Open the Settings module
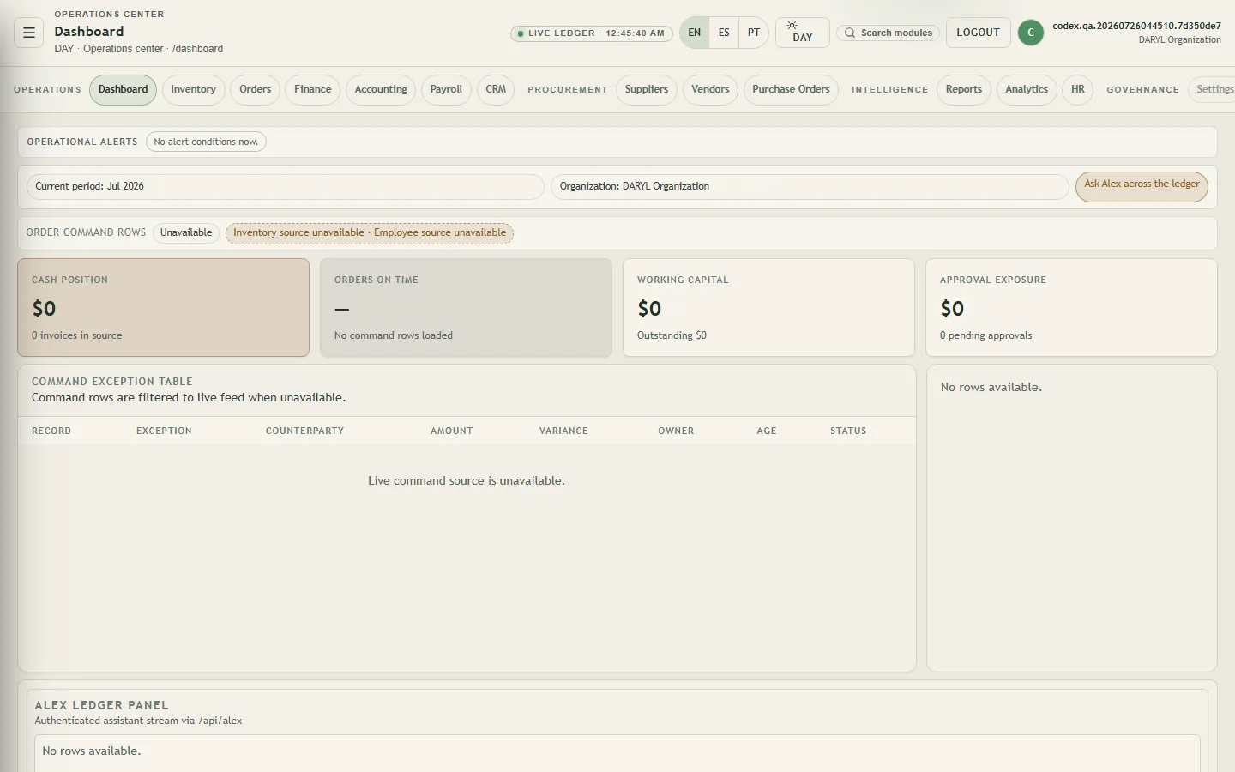The image size is (1235, 772). [x=1214, y=89]
